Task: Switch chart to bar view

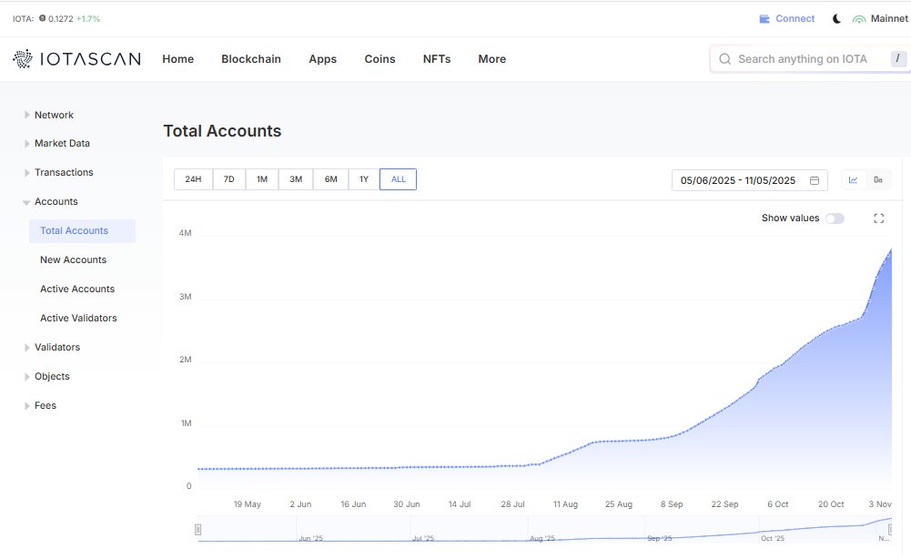Action: click(877, 179)
